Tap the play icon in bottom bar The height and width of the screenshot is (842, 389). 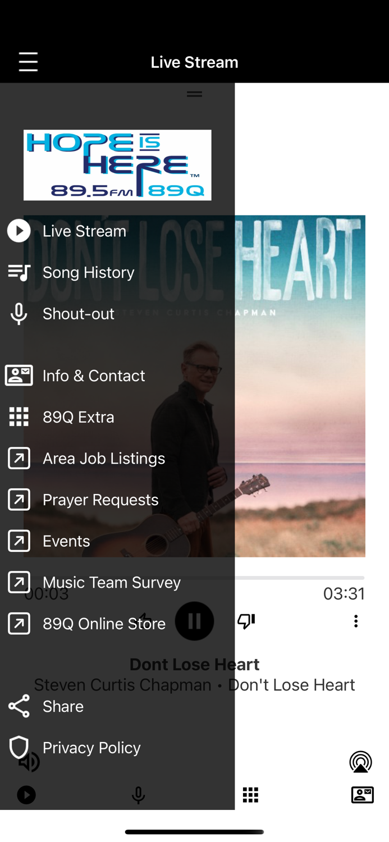26,795
